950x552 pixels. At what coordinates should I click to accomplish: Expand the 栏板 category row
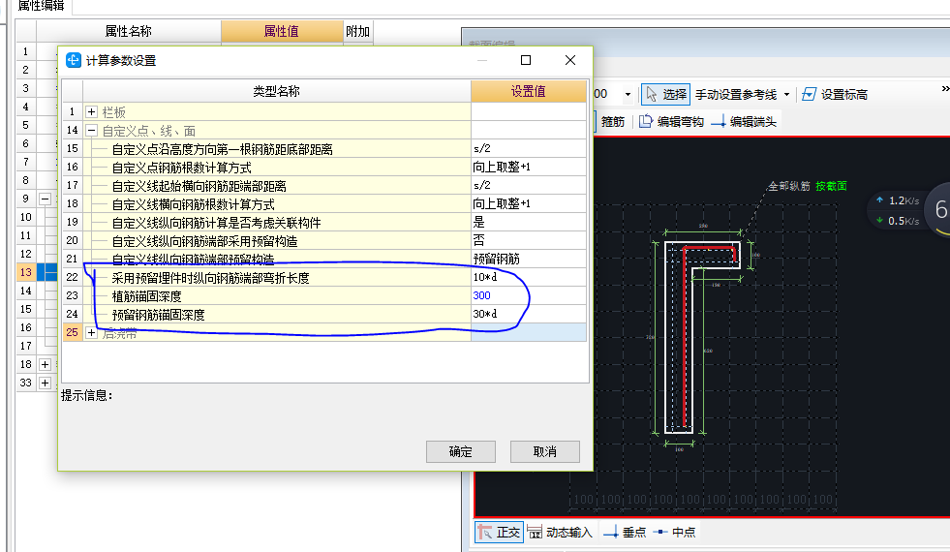(x=91, y=112)
